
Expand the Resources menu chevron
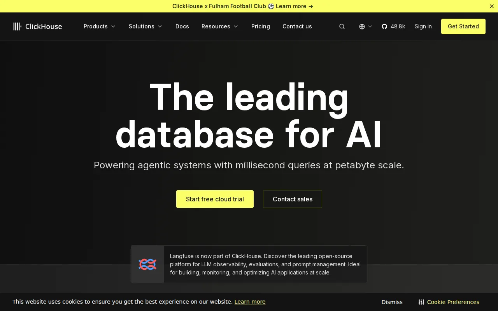pyautogui.click(x=236, y=26)
